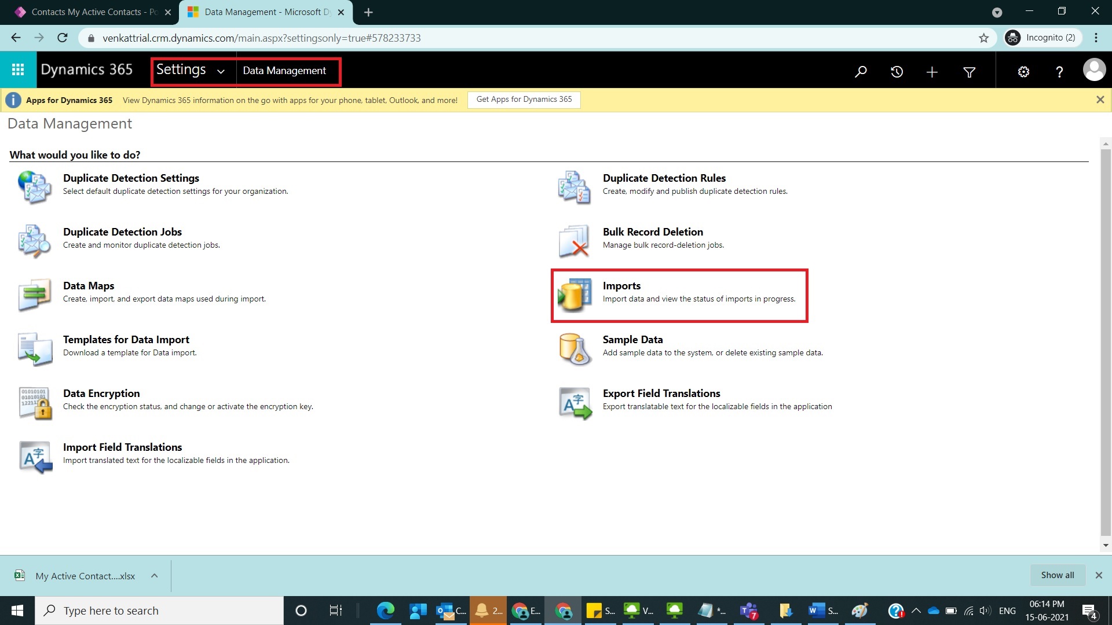The image size is (1112, 625).
Task: Click Show all in the downloads bar
Action: pos(1057,575)
